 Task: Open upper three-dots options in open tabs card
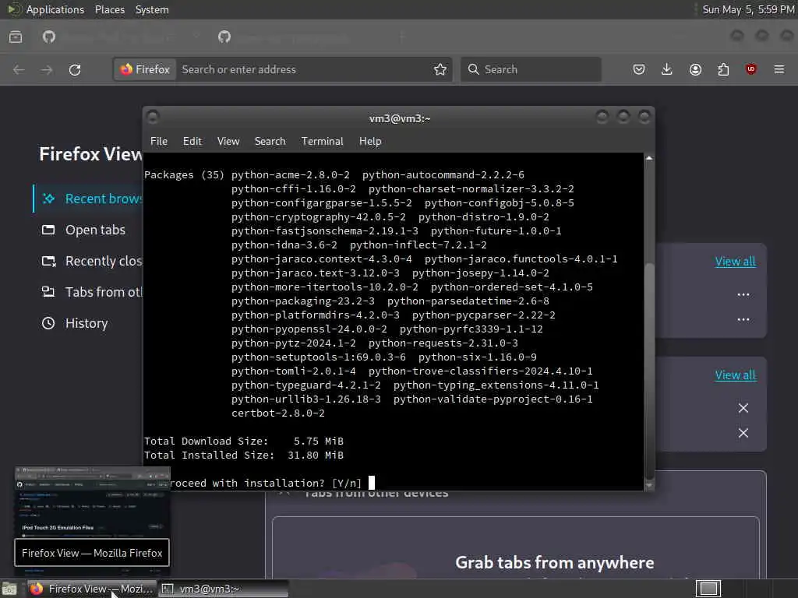[x=743, y=294]
